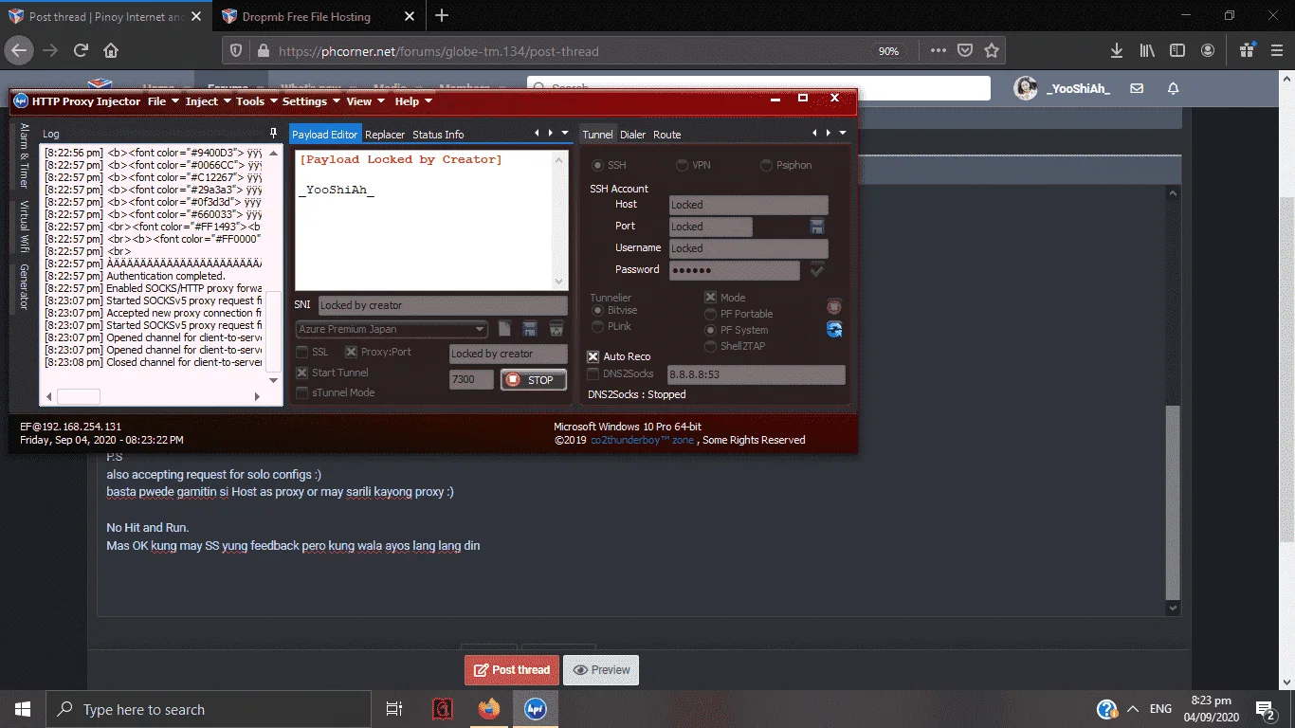Open the Tools menu dropdown

257,101
